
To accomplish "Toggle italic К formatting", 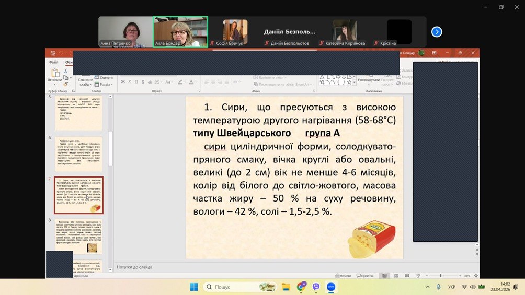I will [130, 82].
